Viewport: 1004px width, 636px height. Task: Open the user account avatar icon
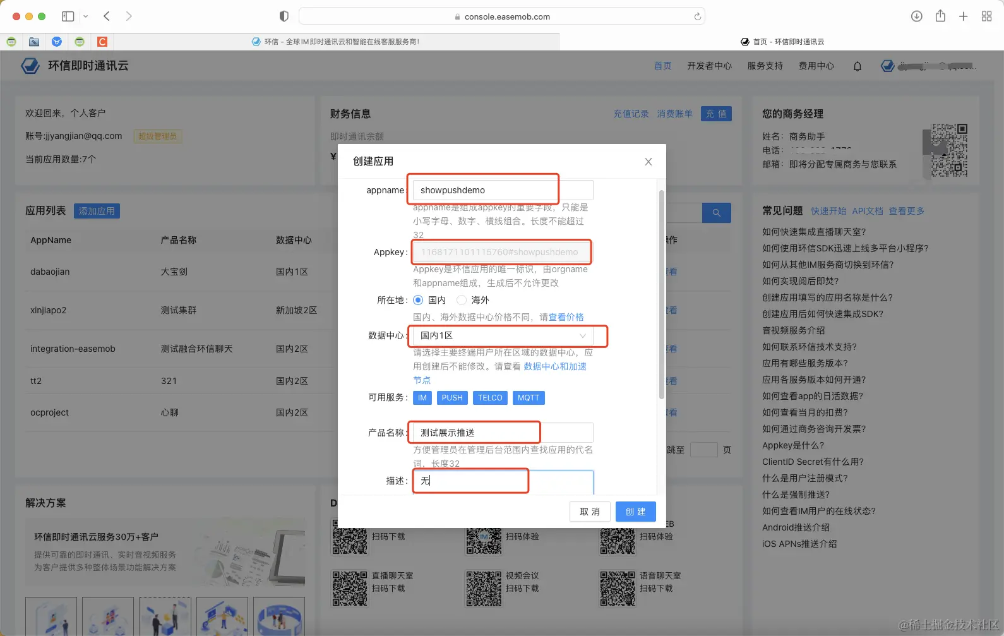[888, 66]
